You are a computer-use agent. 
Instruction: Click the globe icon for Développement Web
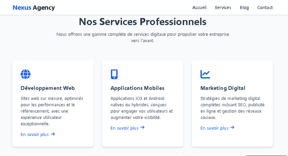click(25, 74)
